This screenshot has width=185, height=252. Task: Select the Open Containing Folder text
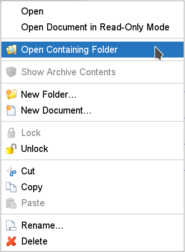[69, 50]
